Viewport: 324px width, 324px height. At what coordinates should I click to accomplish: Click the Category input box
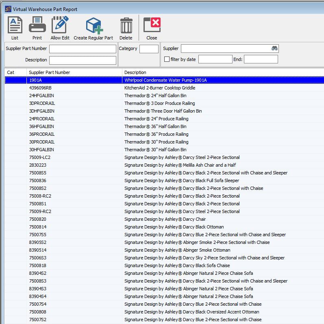coord(149,49)
